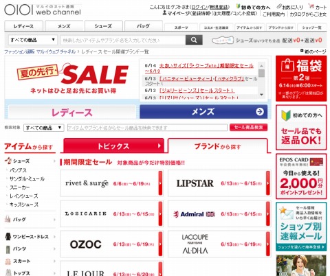Click the red arrow on LOSICARIE card

coord(160,214)
